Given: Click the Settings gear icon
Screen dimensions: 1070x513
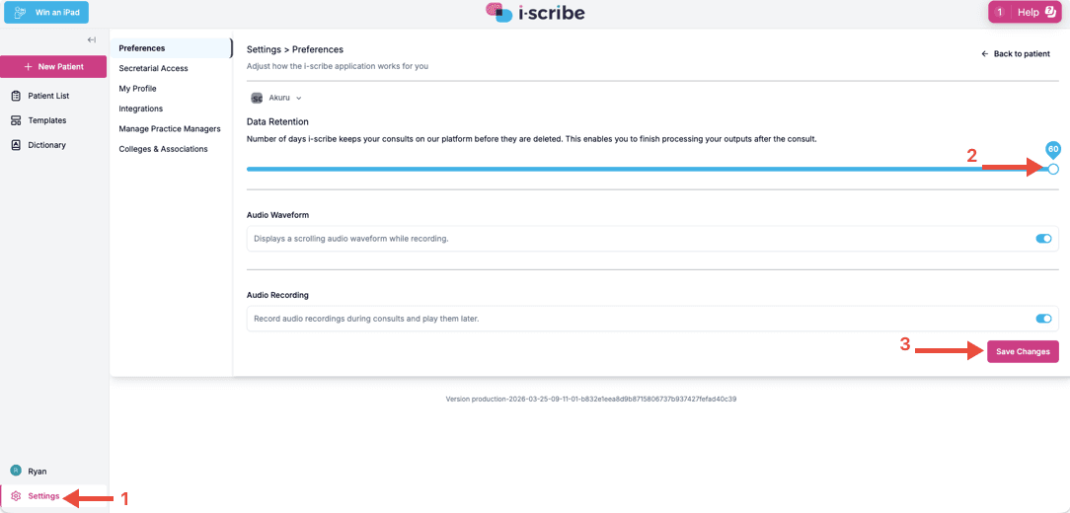Looking at the screenshot, I should coord(17,496).
